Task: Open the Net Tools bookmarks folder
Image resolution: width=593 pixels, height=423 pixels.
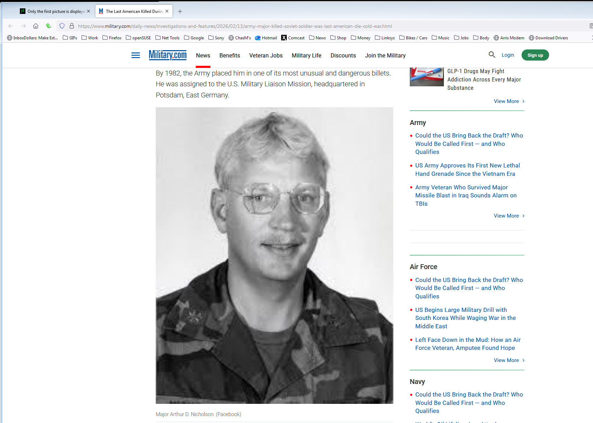Action: point(168,38)
